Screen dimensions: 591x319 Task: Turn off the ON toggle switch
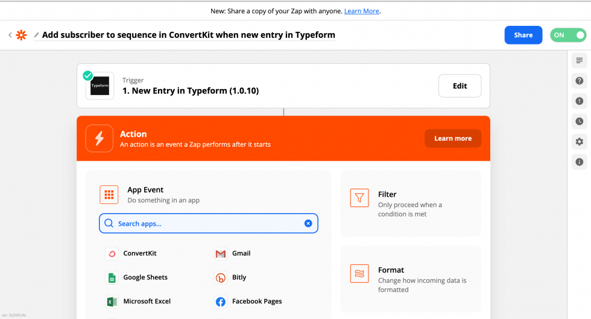click(x=567, y=35)
